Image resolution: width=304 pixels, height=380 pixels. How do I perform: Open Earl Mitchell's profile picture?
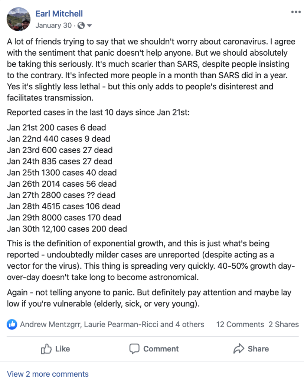[x=19, y=19]
